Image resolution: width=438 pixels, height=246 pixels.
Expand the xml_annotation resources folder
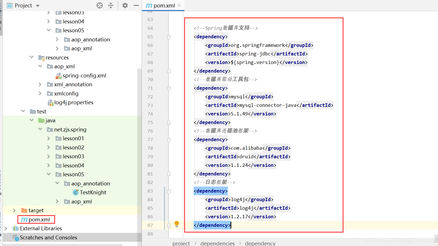pyautogui.click(x=40, y=84)
